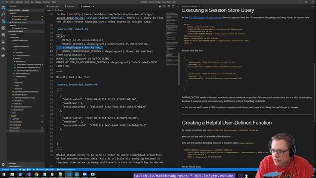This screenshot has width=316, height=178.
Task: Open the Edit menu
Action: point(12,2)
